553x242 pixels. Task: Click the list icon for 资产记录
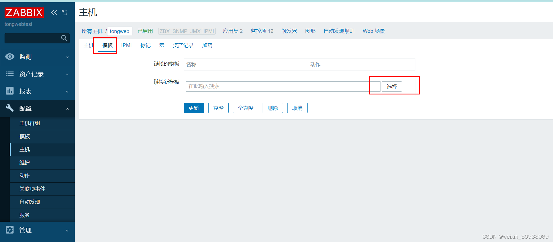click(x=10, y=74)
